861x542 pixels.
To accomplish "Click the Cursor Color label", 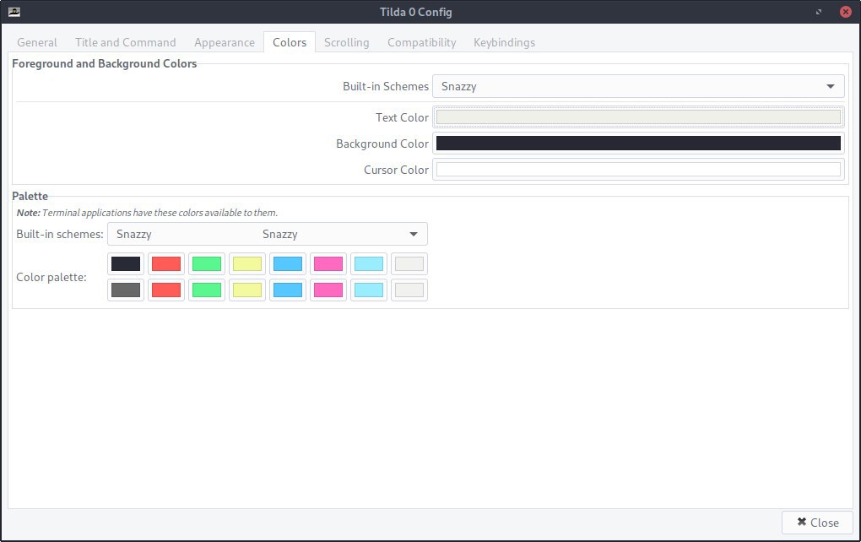I will 396,171.
